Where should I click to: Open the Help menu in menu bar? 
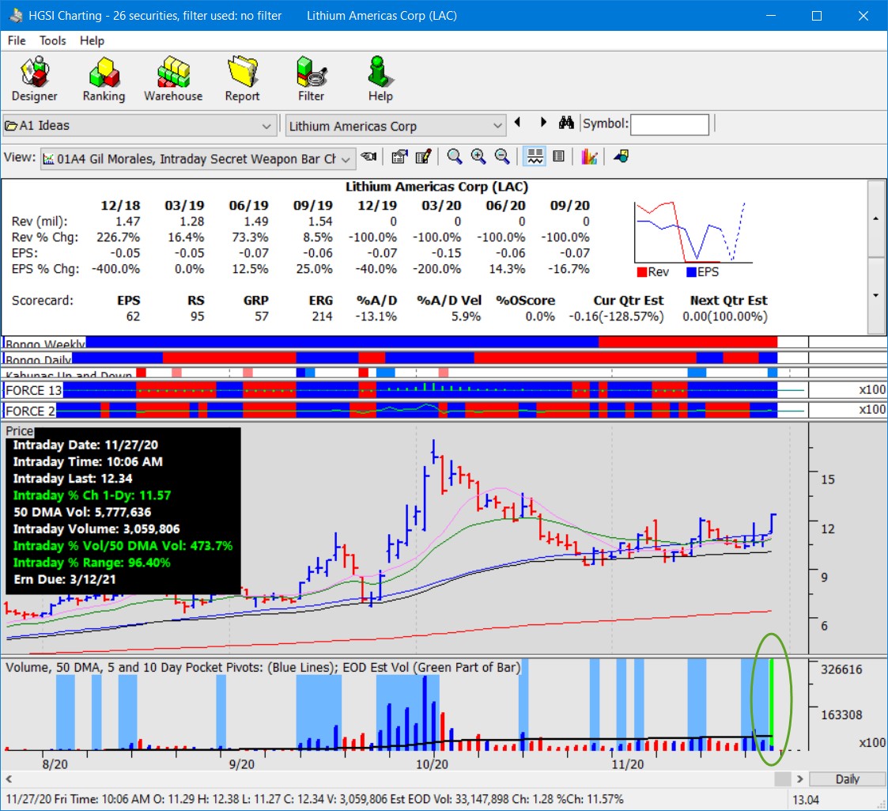92,40
